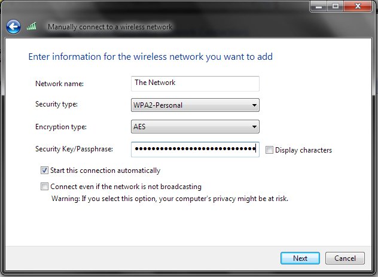Maximize the wireless network wizard window
Image resolution: width=378 pixels, height=277 pixels.
[335, 7]
